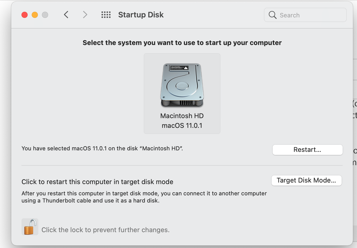Click the search magnifying glass icon

tap(272, 15)
